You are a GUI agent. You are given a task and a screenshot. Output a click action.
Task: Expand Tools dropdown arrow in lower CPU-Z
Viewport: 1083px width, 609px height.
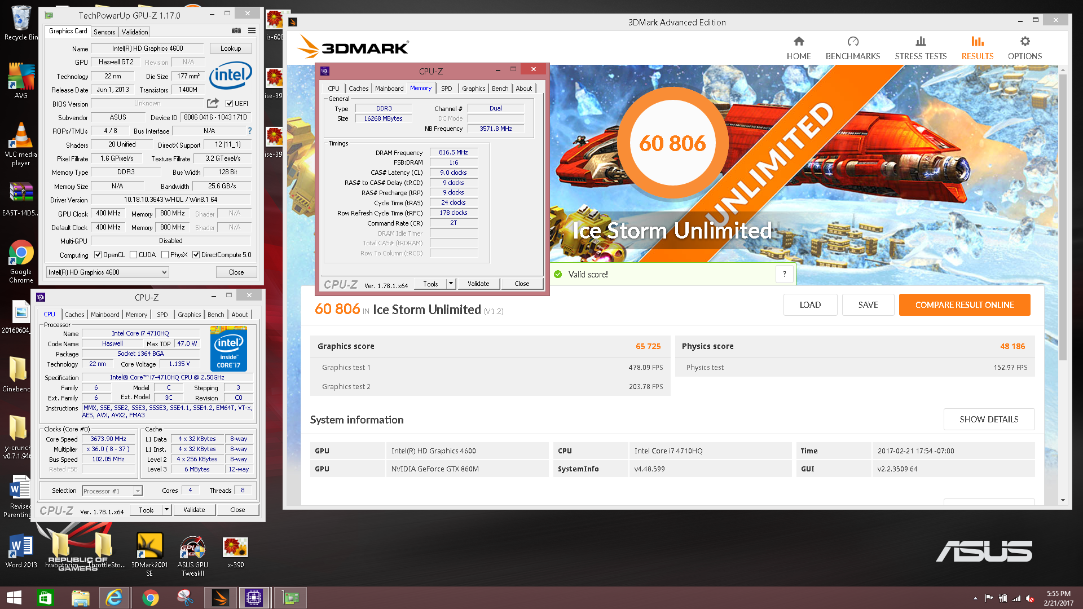click(166, 510)
